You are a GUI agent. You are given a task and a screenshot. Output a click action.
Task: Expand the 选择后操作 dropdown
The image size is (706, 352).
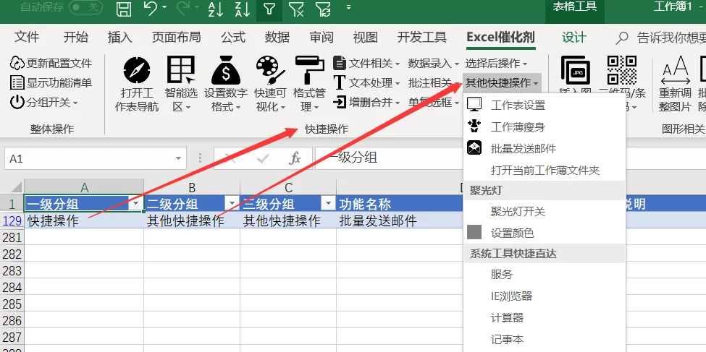[496, 64]
